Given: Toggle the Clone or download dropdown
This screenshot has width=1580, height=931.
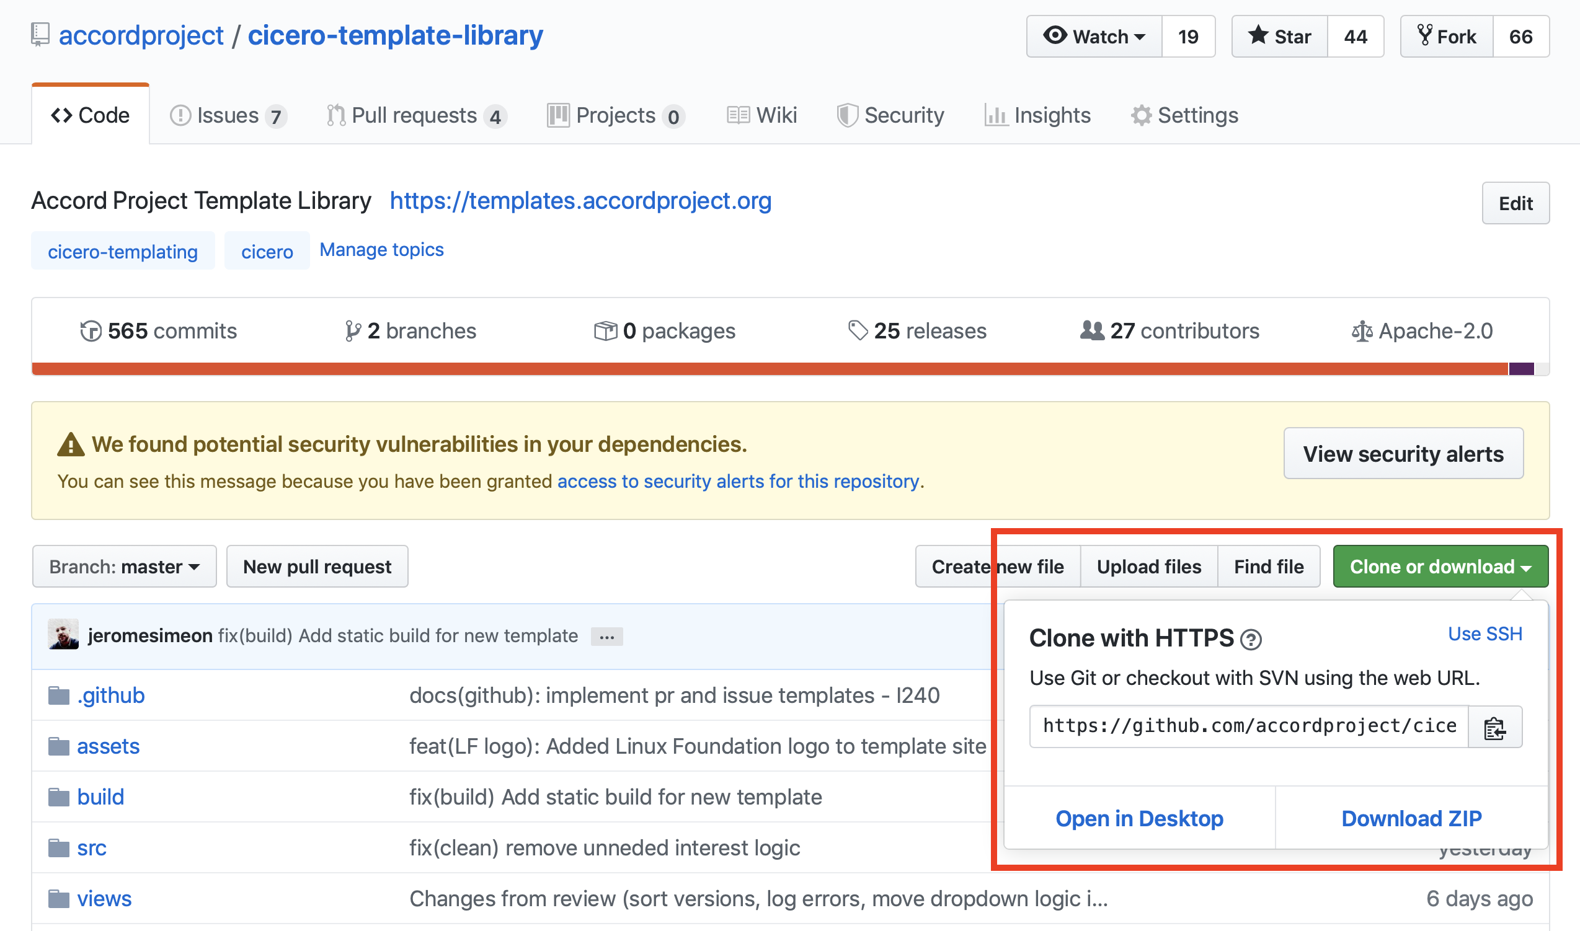Looking at the screenshot, I should click(1440, 567).
